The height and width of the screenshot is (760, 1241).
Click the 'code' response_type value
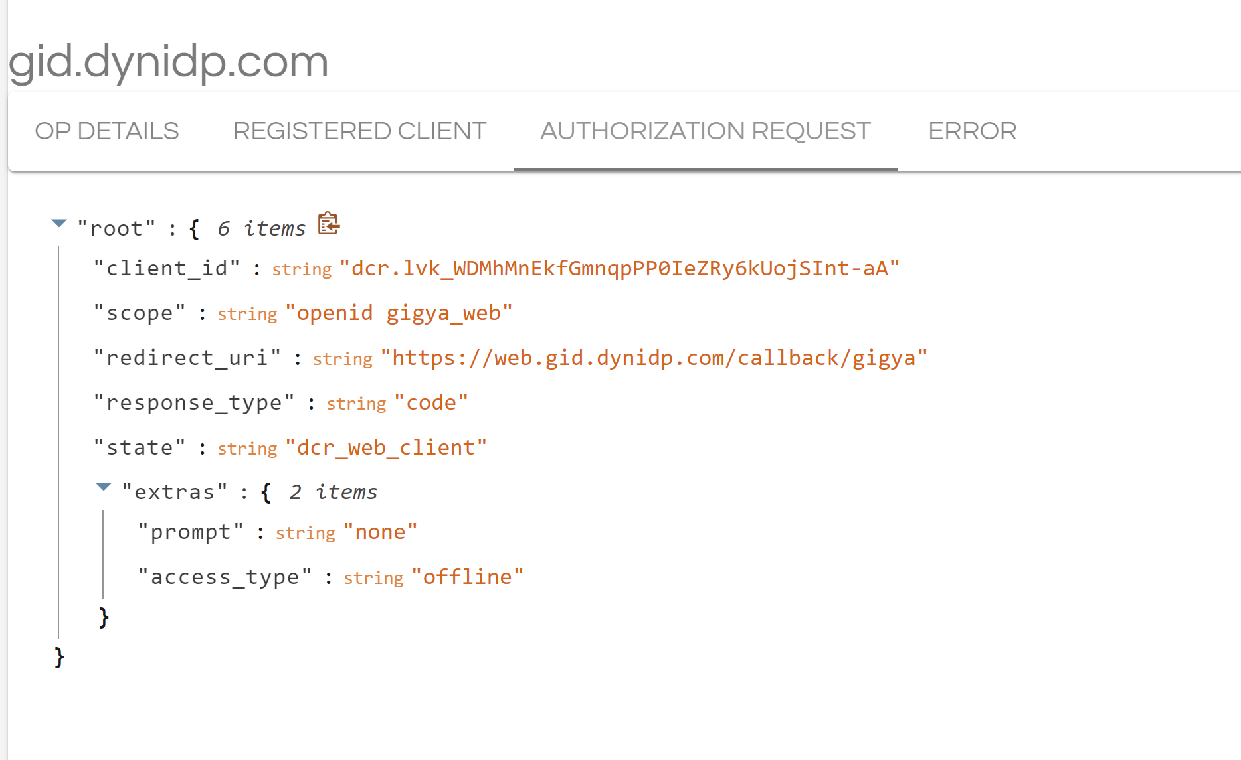[x=432, y=402]
